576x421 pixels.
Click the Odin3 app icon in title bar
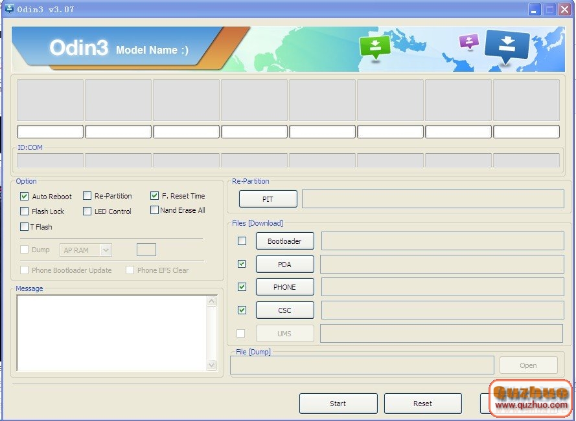(x=9, y=8)
